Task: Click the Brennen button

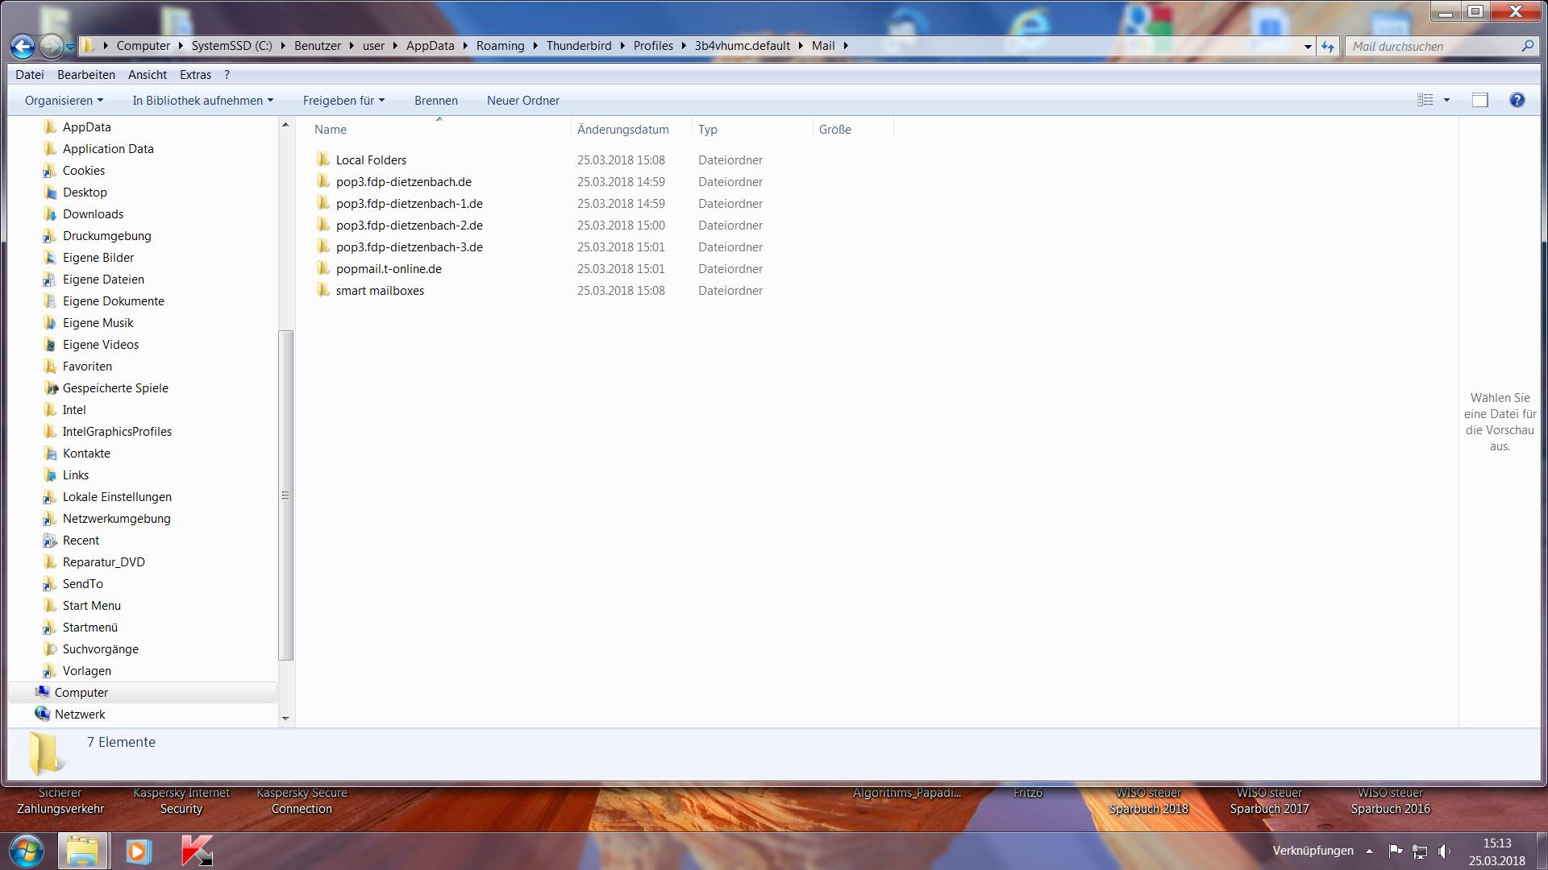Action: pyautogui.click(x=435, y=101)
